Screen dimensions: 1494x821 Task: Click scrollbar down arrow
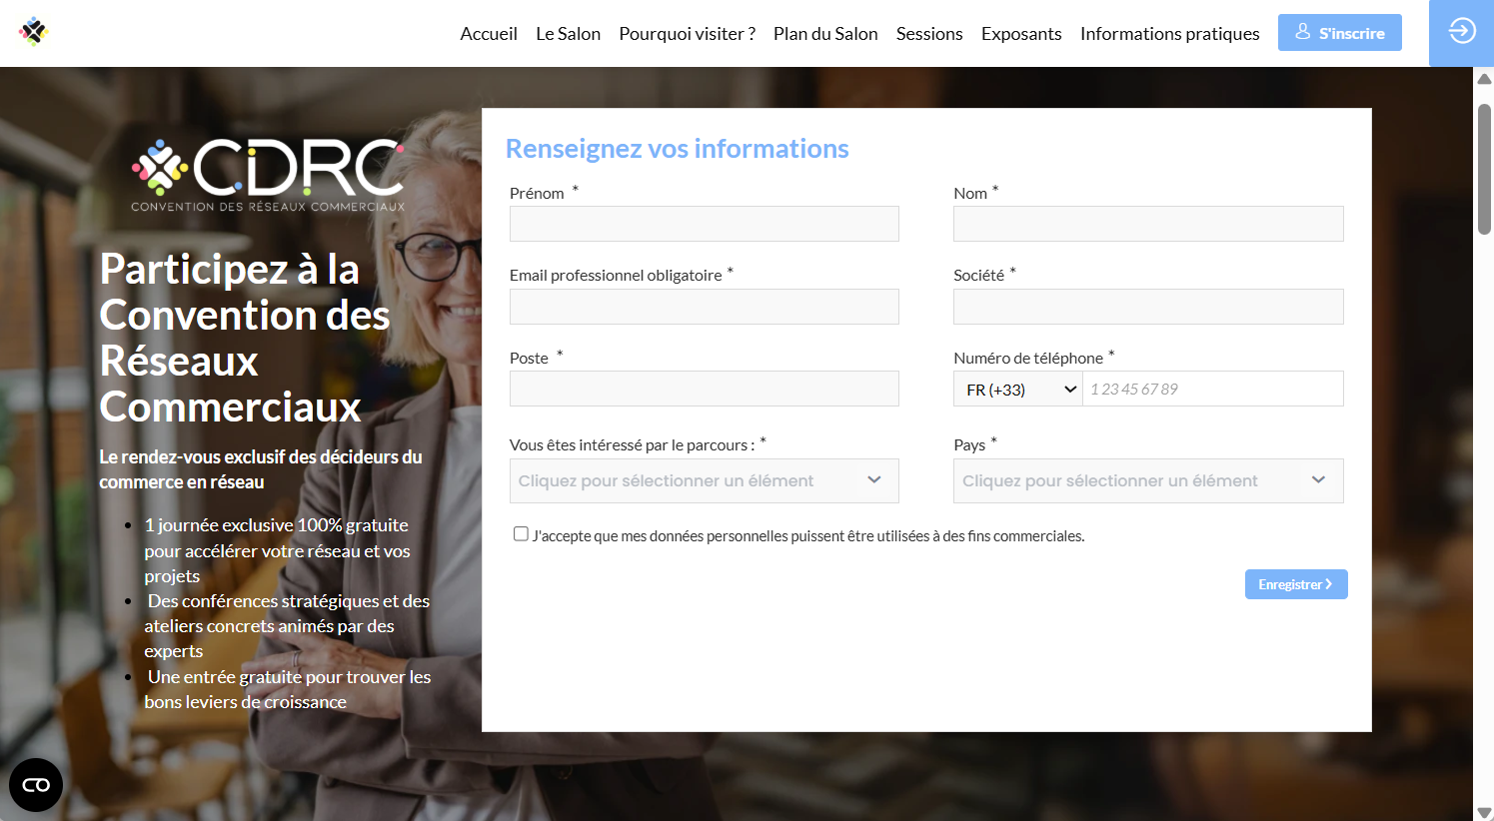tap(1484, 812)
